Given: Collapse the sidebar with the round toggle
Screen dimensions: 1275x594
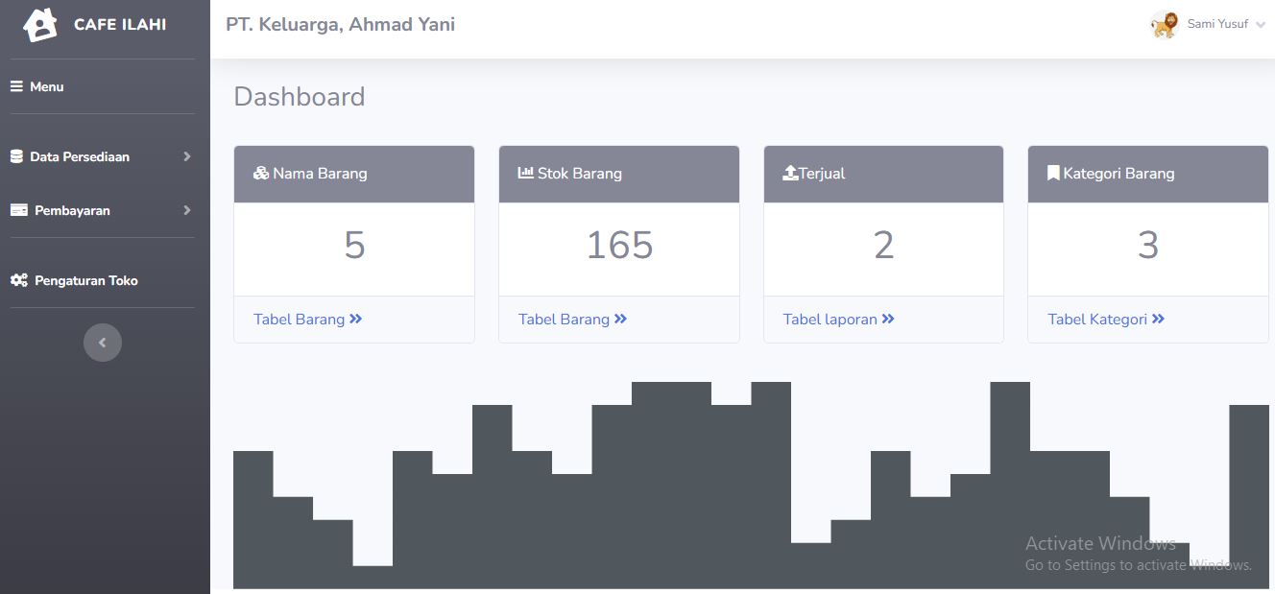Looking at the screenshot, I should (103, 343).
